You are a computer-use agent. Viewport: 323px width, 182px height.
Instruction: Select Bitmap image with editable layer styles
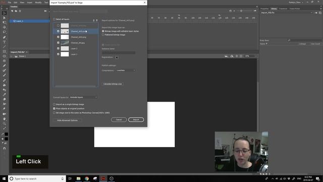[x=103, y=31]
